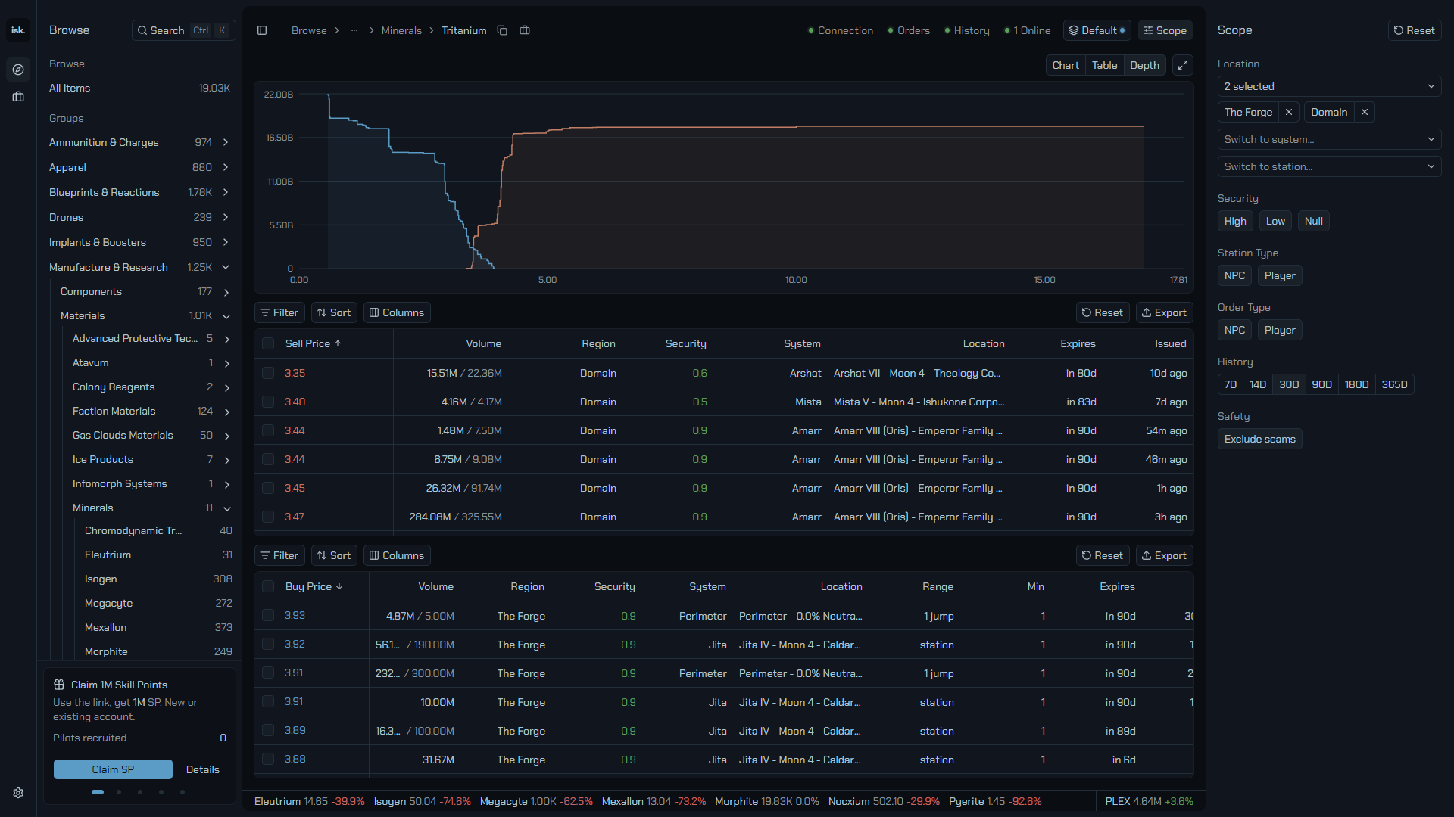Toggle Player station type filter
Image resolution: width=1454 pixels, height=817 pixels.
tap(1280, 275)
